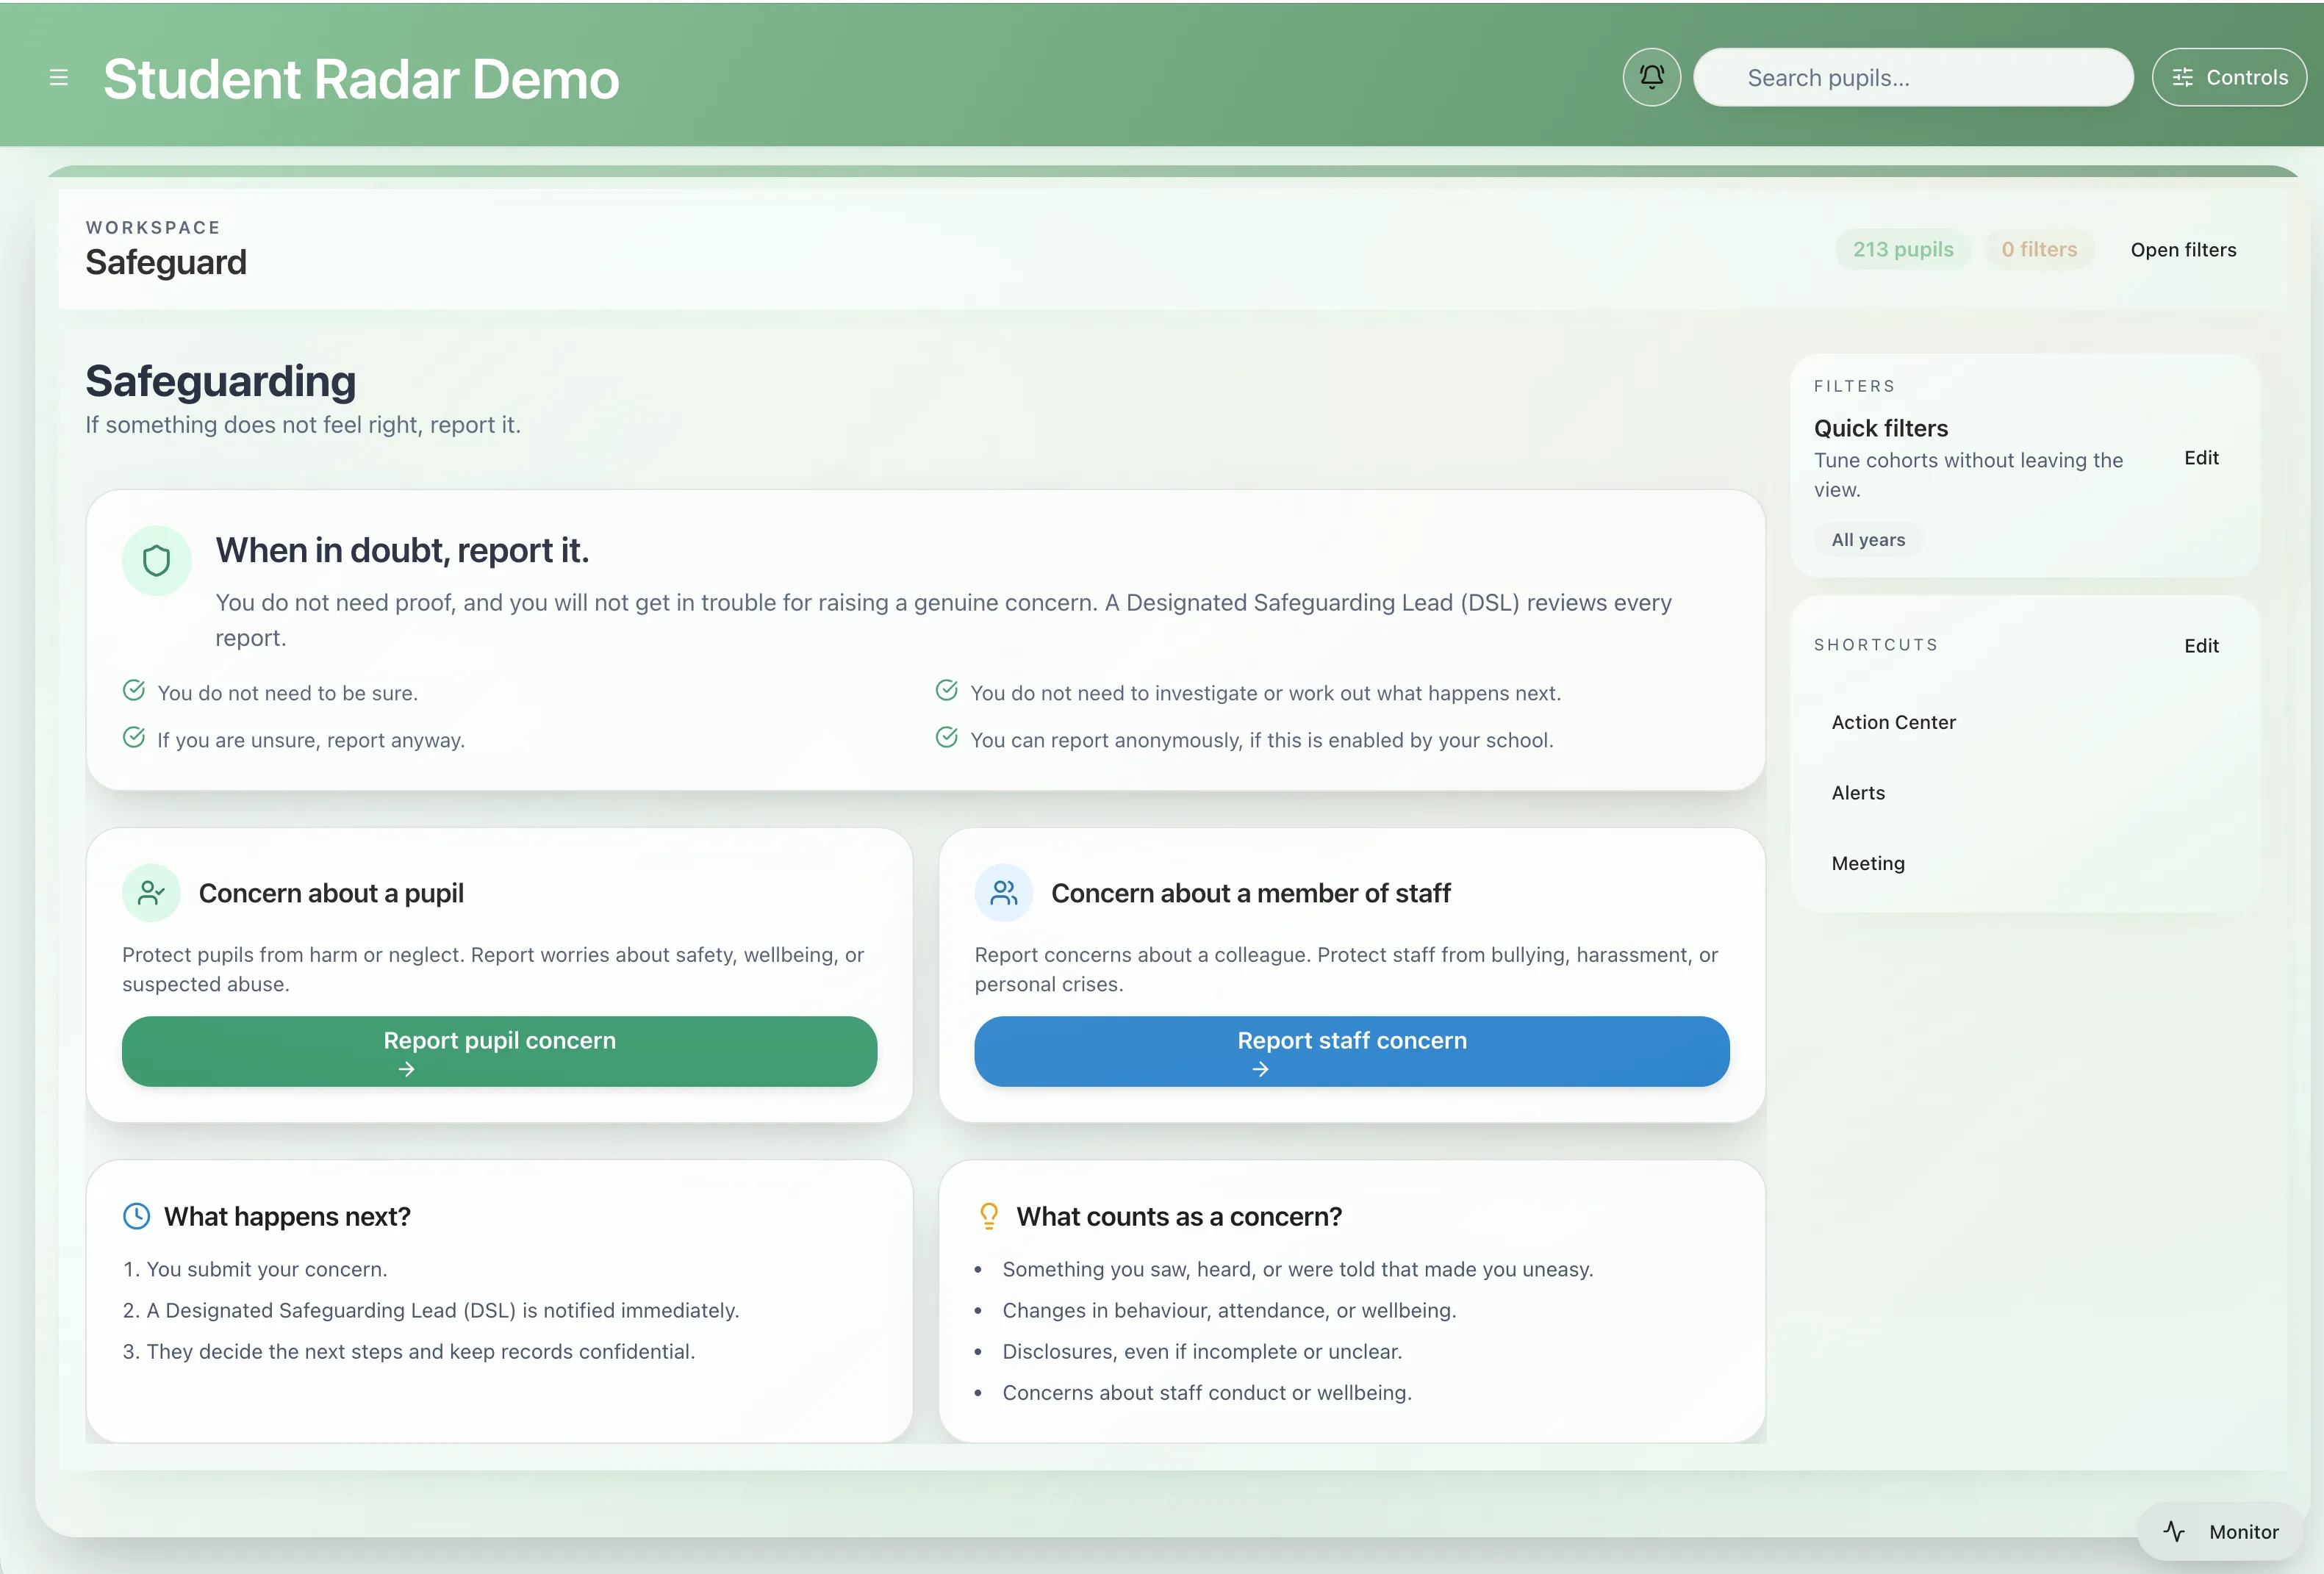The image size is (2324, 1574).
Task: Click the staff group icon on staff concern card
Action: pyautogui.click(x=1004, y=893)
